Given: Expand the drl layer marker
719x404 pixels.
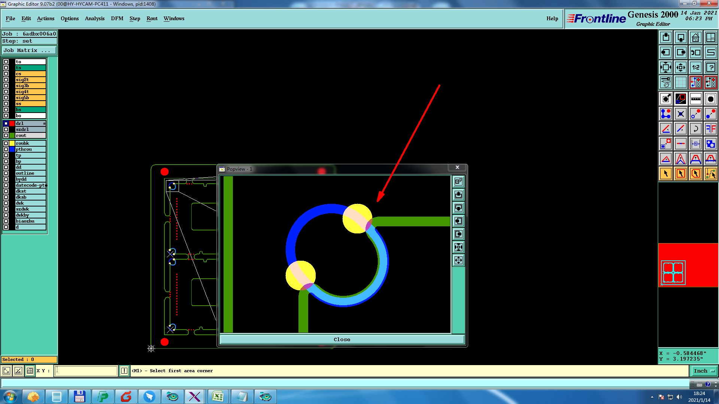Looking at the screenshot, I should [x=44, y=123].
